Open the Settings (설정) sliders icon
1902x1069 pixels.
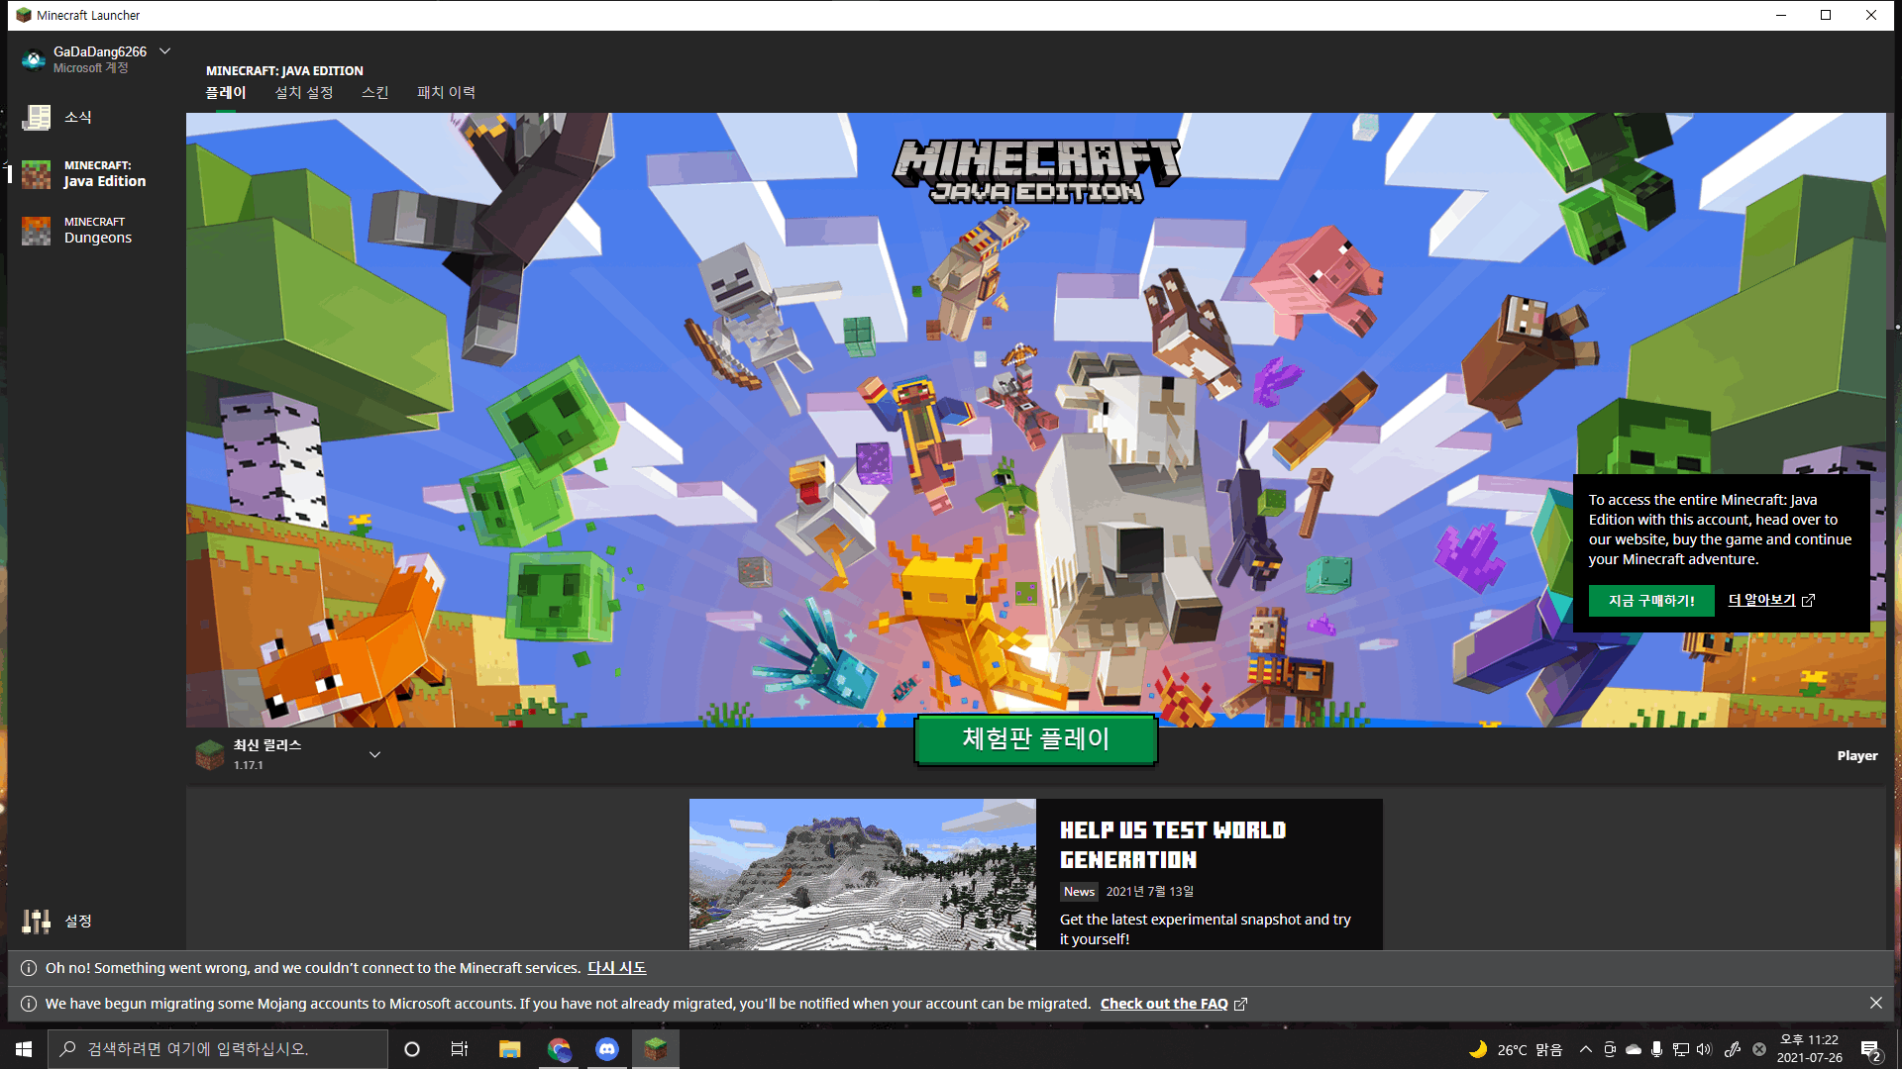pyautogui.click(x=37, y=922)
